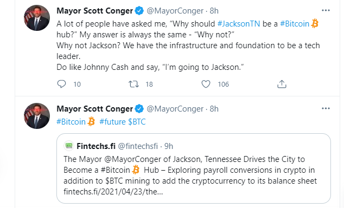This screenshot has width=344, height=208.
Task: Open the fintechs.fi/2021/04/23 article link
Action: 113,192
